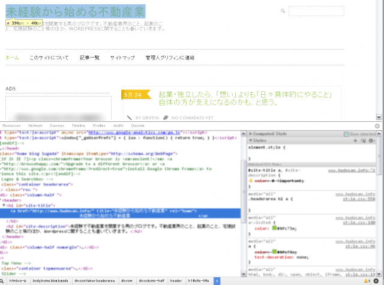Click the Elements tree scrollbar up arrow
The image size is (384, 285).
coord(244,134)
